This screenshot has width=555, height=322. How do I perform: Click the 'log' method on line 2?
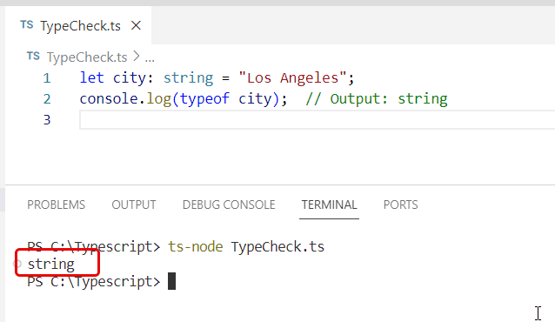(x=159, y=99)
